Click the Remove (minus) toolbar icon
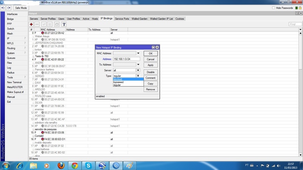Image resolution: width=303 pixels, height=170 pixels. pyautogui.click(x=37, y=24)
